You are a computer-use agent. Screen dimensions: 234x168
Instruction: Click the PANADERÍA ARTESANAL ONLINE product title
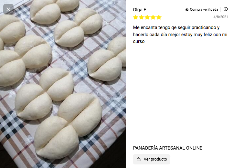pos(168,148)
